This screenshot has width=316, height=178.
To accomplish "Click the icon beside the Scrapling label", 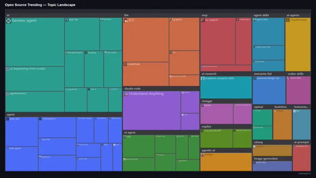I will pos(86,53).
